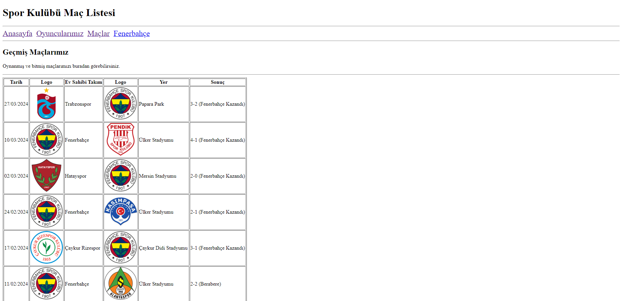Click the Ülker Stadyumu cell in the 10/03/2024 row
The width and height of the screenshot is (622, 301).
pos(164,140)
